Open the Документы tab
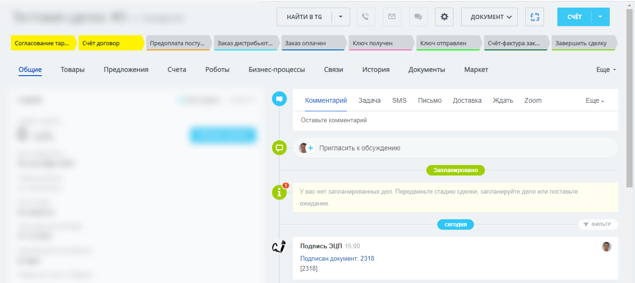 [427, 69]
